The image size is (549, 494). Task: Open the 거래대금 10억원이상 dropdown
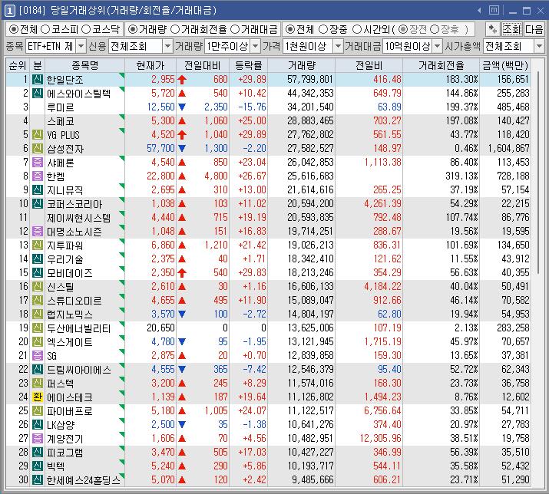click(x=438, y=46)
